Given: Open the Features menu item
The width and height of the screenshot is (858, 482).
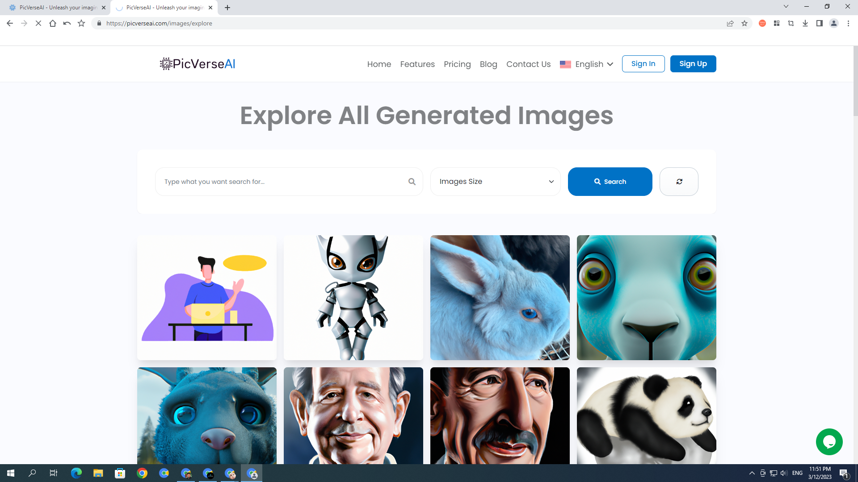Looking at the screenshot, I should click(417, 64).
